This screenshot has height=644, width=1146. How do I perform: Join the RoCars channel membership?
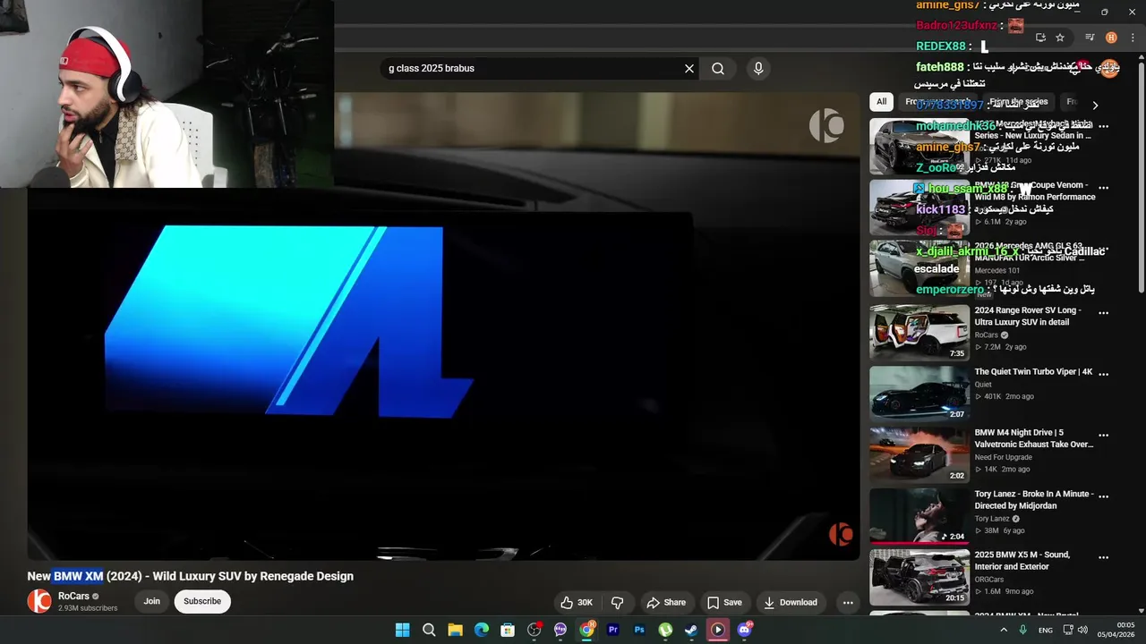click(152, 601)
